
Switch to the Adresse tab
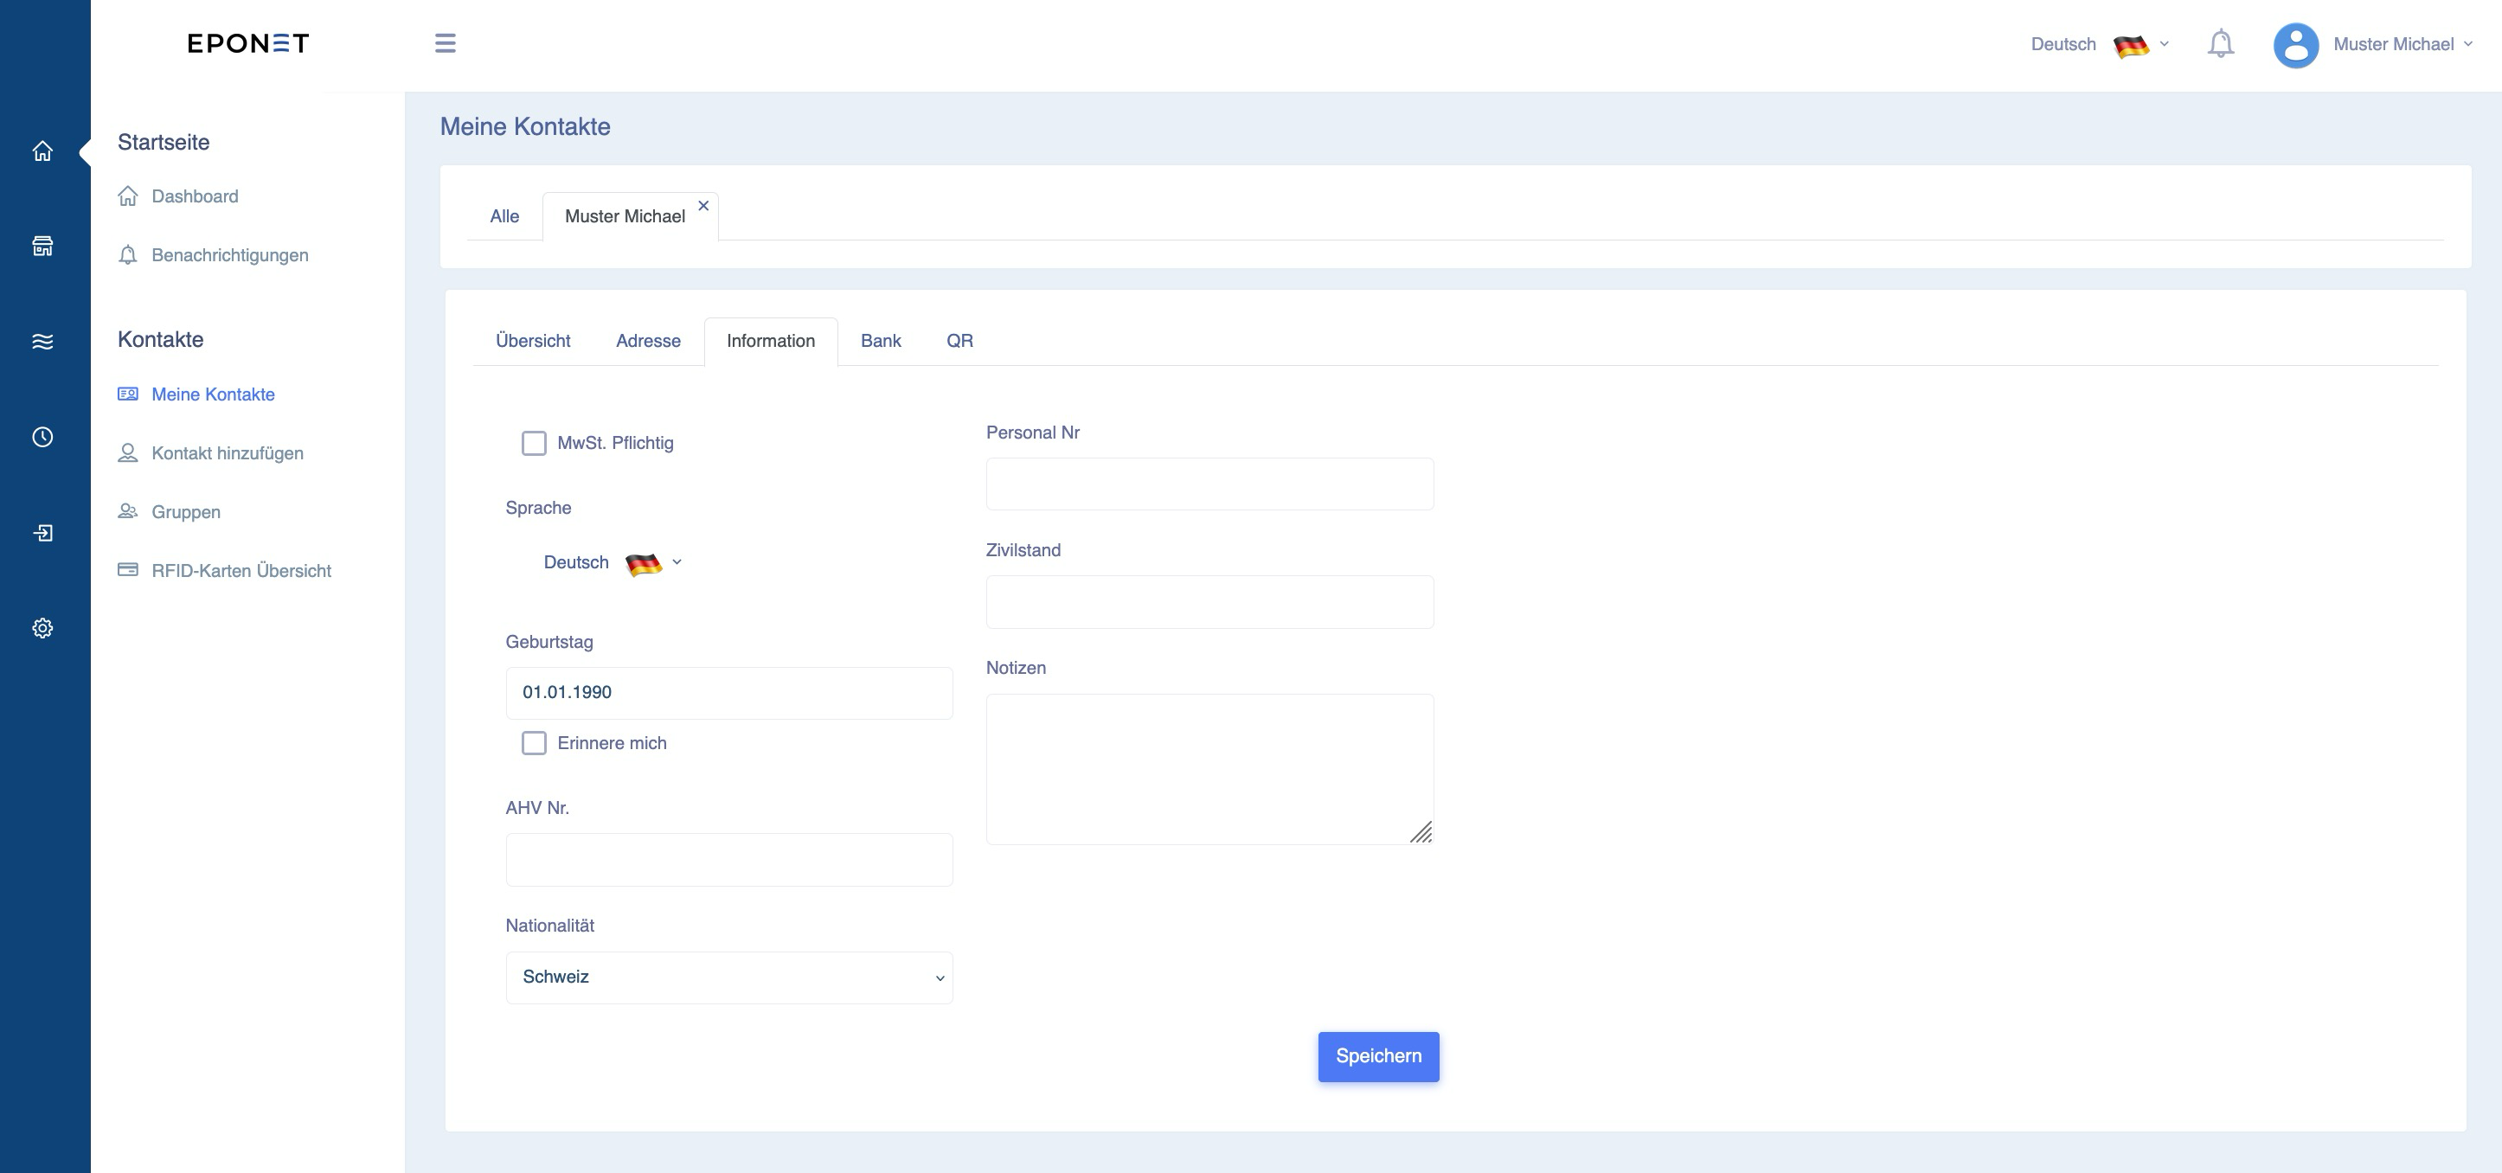point(648,341)
